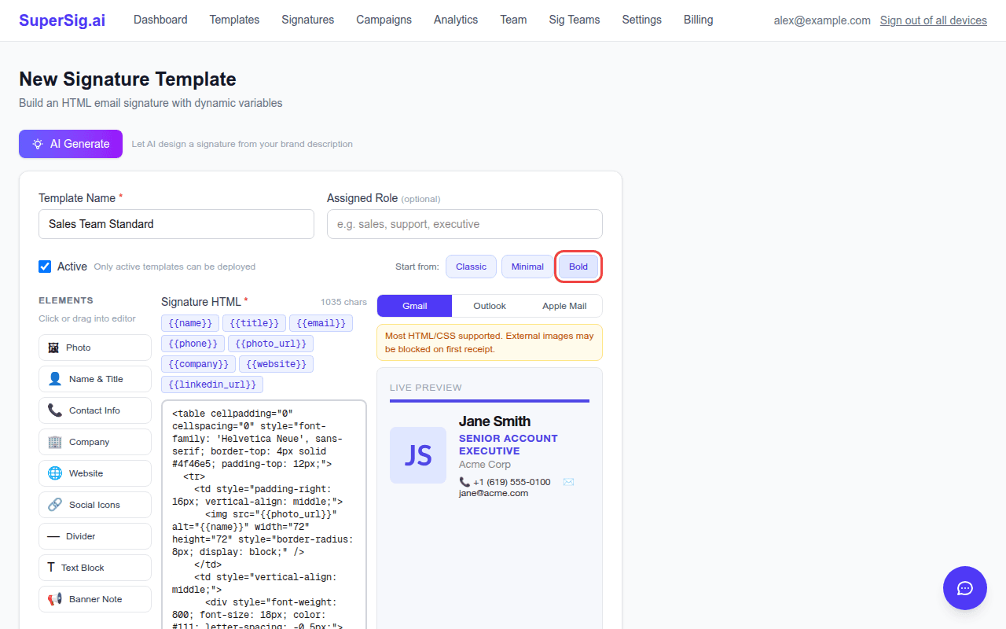Insert the Social Icons link element
Viewport: 1006px width, 629px height.
click(x=95, y=505)
